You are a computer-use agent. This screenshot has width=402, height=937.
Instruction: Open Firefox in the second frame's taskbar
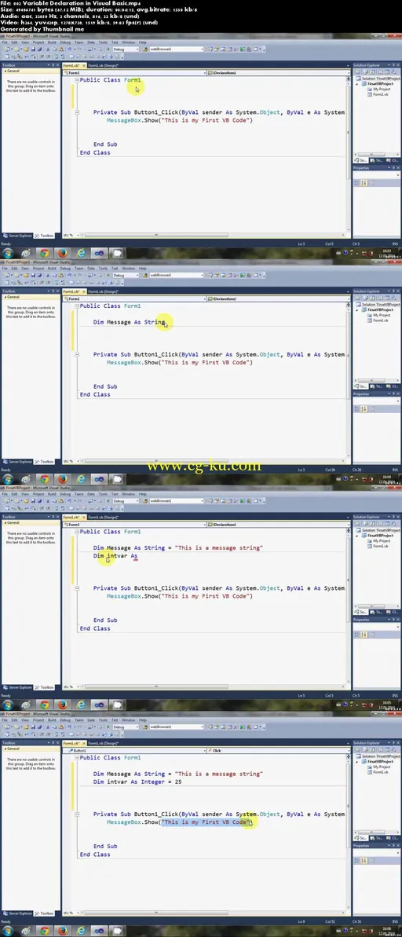pos(63,479)
